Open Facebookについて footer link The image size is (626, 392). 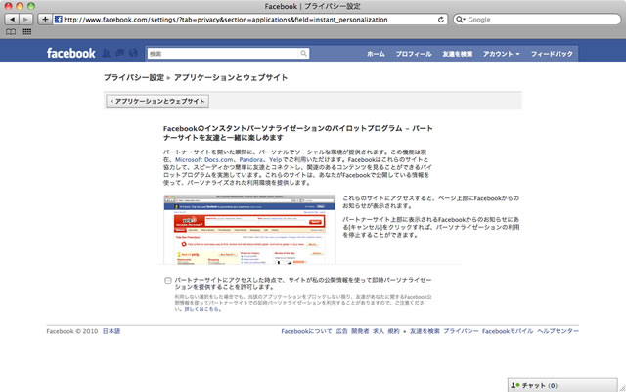click(x=306, y=331)
